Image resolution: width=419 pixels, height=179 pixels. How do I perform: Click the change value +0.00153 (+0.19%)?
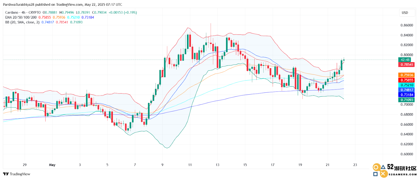pyautogui.click(x=123, y=13)
